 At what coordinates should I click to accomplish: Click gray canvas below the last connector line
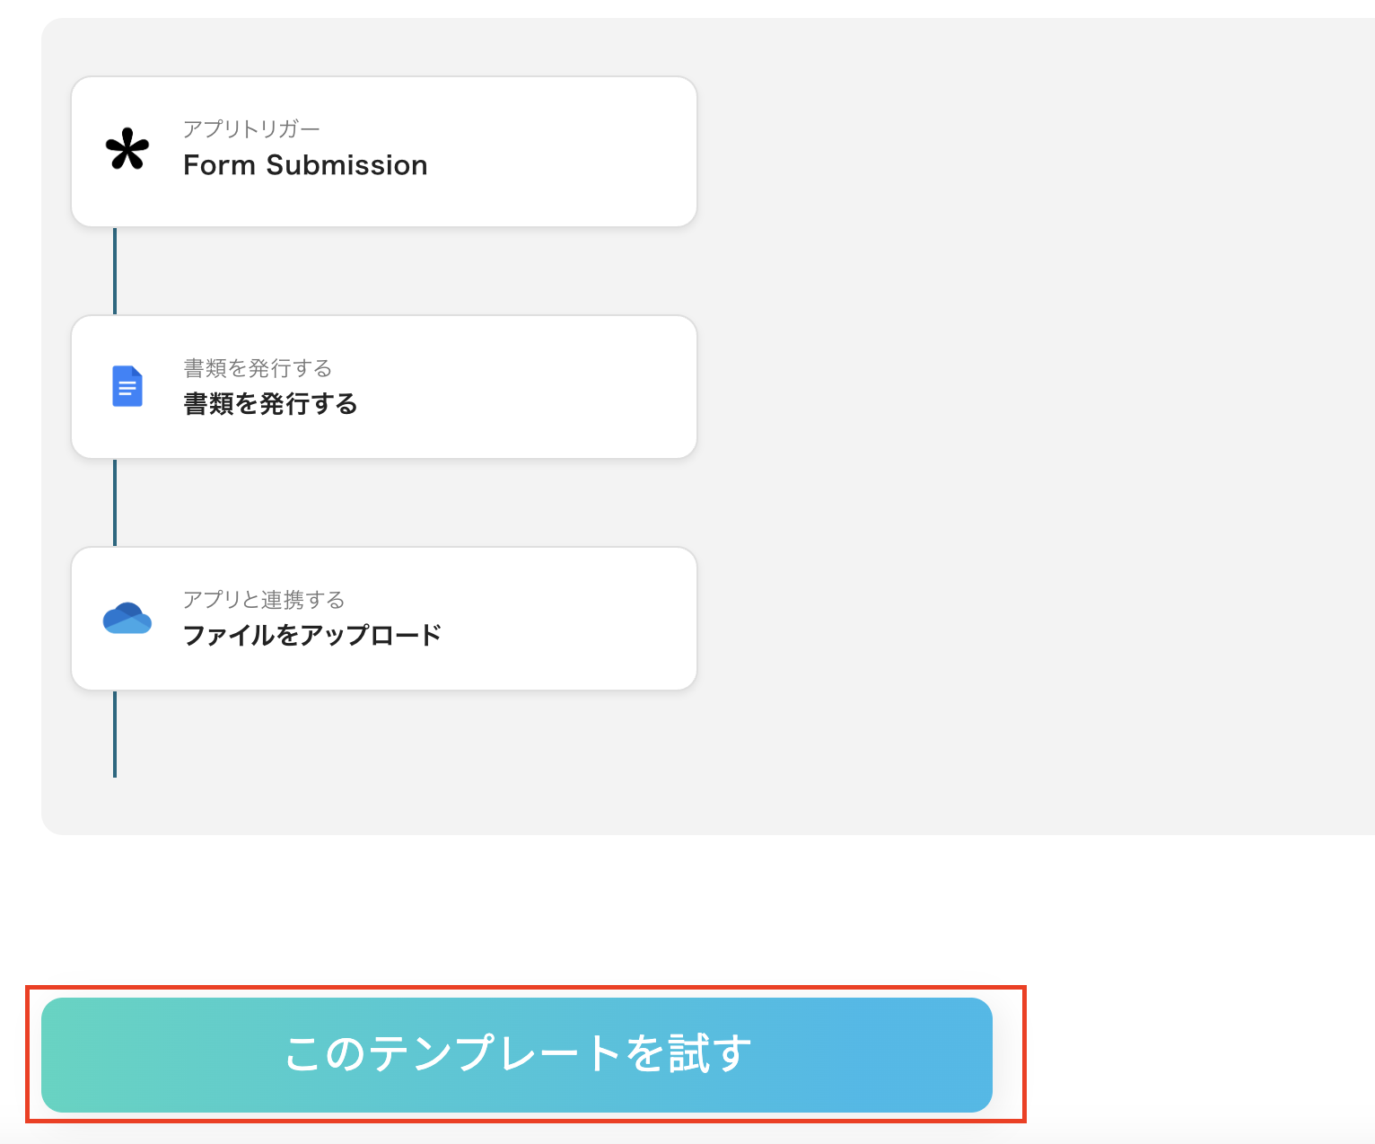coord(115,805)
